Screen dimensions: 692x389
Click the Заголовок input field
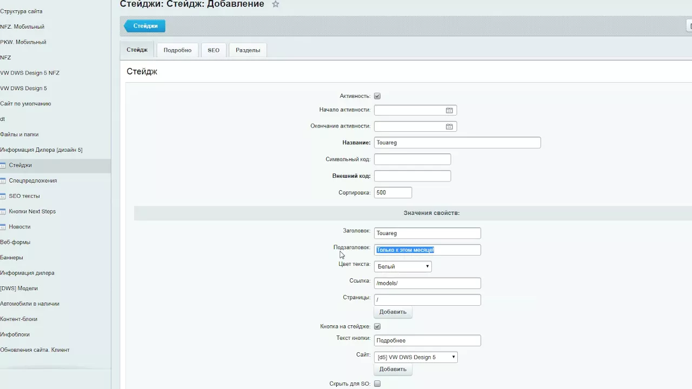point(427,233)
